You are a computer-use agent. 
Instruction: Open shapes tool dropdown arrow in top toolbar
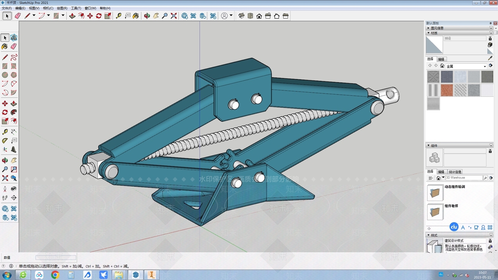click(63, 15)
